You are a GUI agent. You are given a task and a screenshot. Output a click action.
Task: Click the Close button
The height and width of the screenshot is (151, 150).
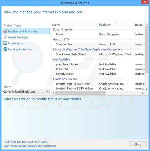(x=138, y=144)
